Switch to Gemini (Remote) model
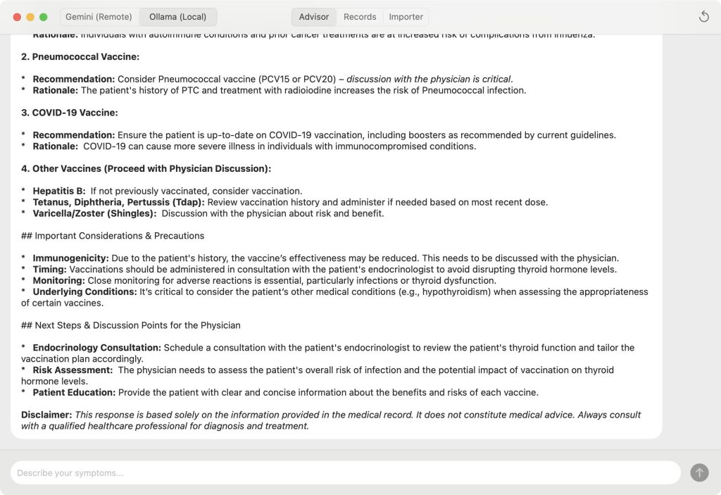This screenshot has width=721, height=495. (99, 17)
